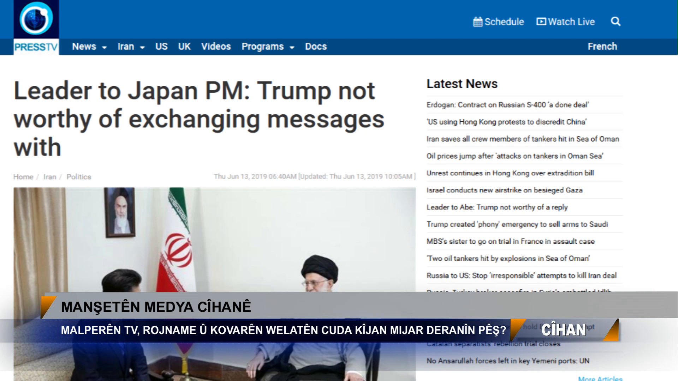Open 'Israel conducts new airstrike' headline
This screenshot has width=678, height=381.
click(x=504, y=190)
